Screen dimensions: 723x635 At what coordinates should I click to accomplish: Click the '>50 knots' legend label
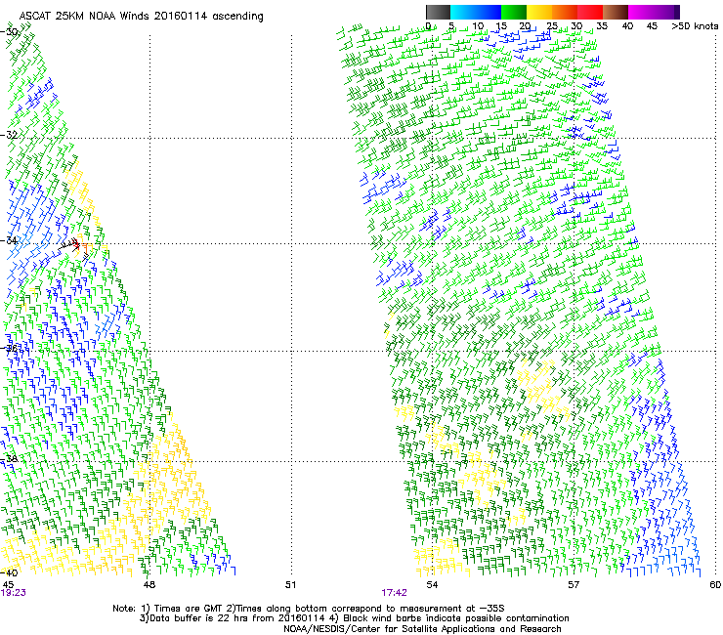pyautogui.click(x=695, y=26)
